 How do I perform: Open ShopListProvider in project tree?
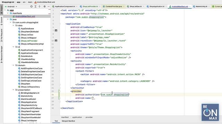click(x=29, y=41)
